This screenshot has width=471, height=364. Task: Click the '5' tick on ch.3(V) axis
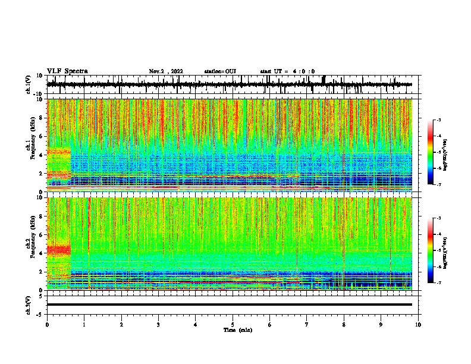(x=41, y=296)
